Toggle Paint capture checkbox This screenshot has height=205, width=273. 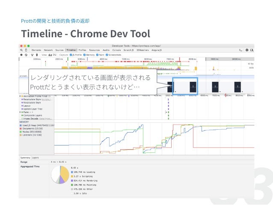click(x=97, y=55)
